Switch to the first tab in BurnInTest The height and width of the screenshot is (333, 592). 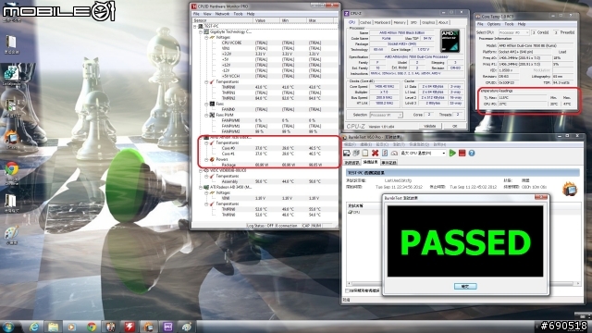[351, 163]
